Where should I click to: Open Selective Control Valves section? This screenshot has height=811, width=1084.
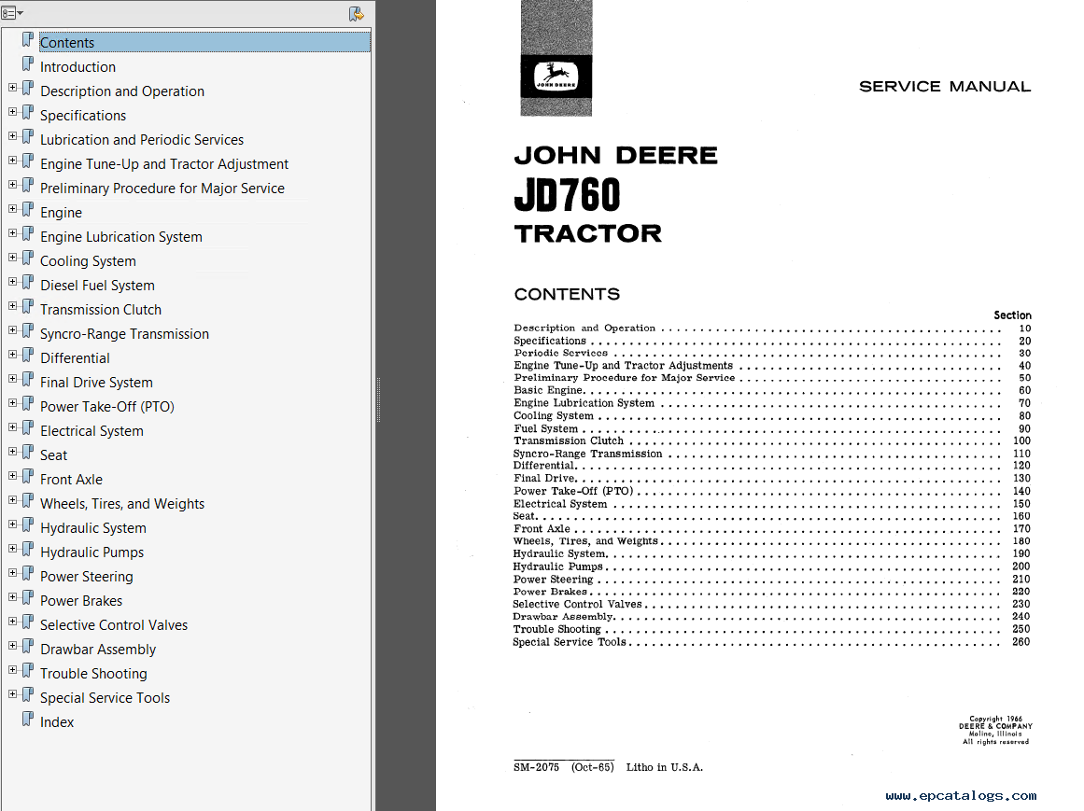(x=114, y=625)
